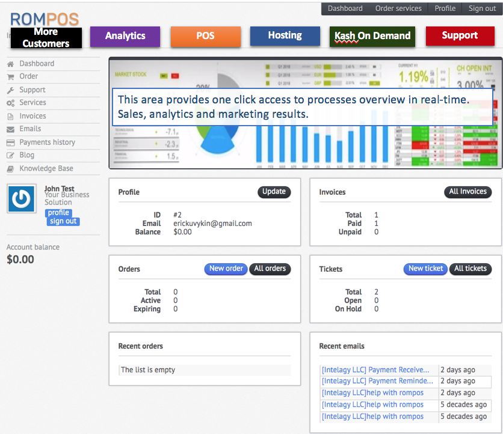This screenshot has width=503, height=434.
Task: Open the Payment Receive... email link
Action: coord(375,370)
